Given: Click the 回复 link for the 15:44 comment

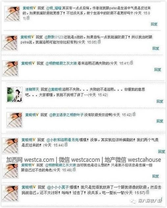Looking at the screenshot, I should (161, 152).
